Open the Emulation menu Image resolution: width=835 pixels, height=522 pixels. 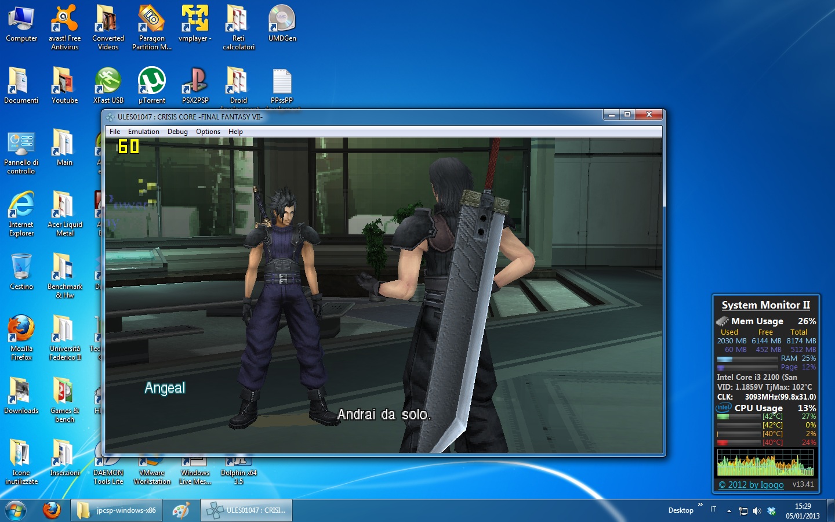point(143,132)
